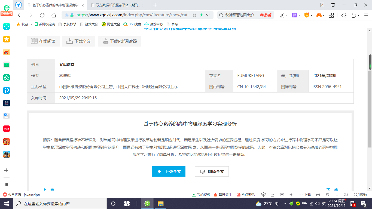Click the undo closed tab icon
The width and height of the screenshot is (372, 209).
point(354,15)
